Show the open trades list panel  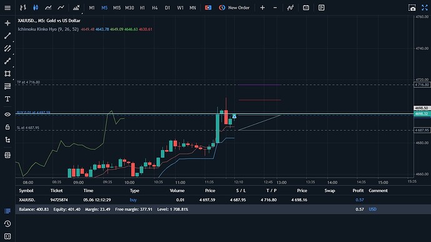coord(7,211)
